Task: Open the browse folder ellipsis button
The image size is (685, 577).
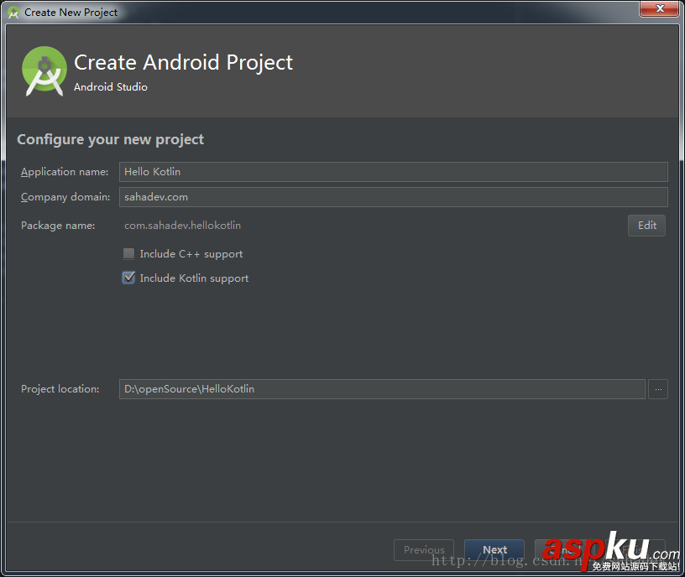Action: [658, 389]
